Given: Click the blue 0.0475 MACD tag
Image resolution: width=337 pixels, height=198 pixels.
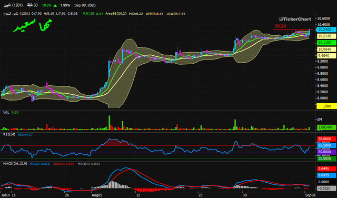Looking at the screenshot, I should (326, 175).
